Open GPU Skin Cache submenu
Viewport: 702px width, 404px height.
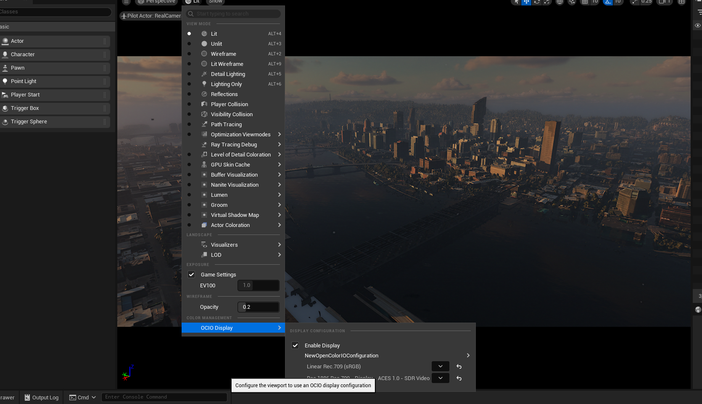(x=233, y=164)
